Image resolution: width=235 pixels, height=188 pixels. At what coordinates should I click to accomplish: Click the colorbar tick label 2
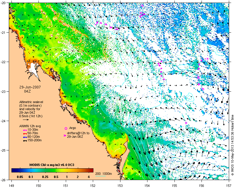coord(78,177)
